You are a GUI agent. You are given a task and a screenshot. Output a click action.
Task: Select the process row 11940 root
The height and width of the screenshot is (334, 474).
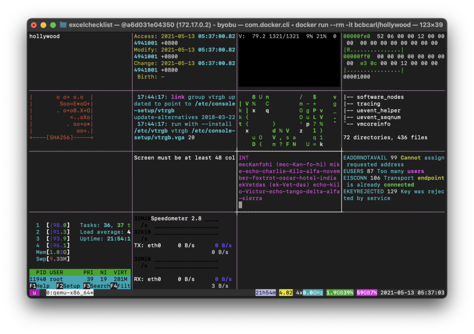[x=80, y=280]
